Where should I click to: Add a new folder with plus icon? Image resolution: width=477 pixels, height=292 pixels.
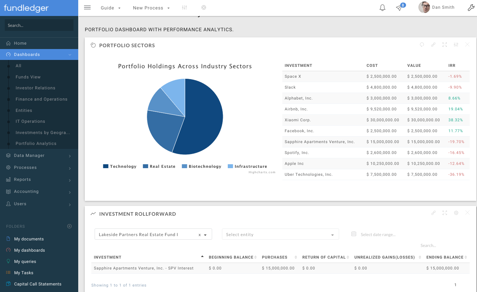69,226
